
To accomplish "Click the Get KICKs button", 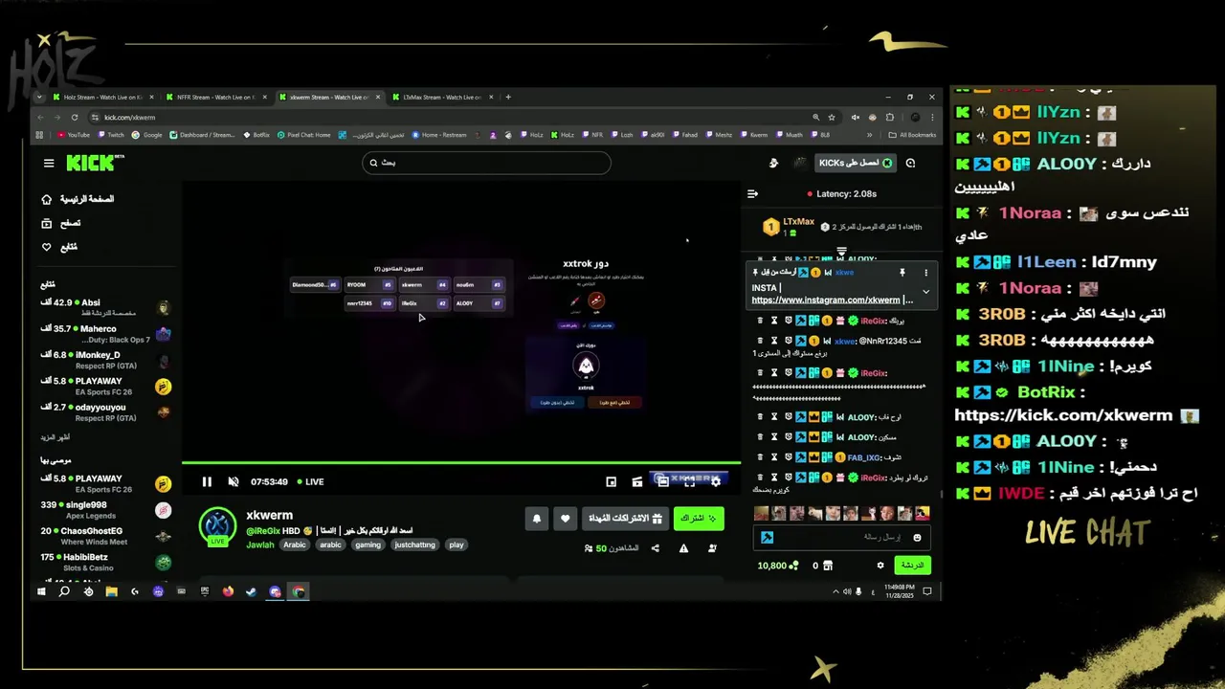I will point(855,163).
